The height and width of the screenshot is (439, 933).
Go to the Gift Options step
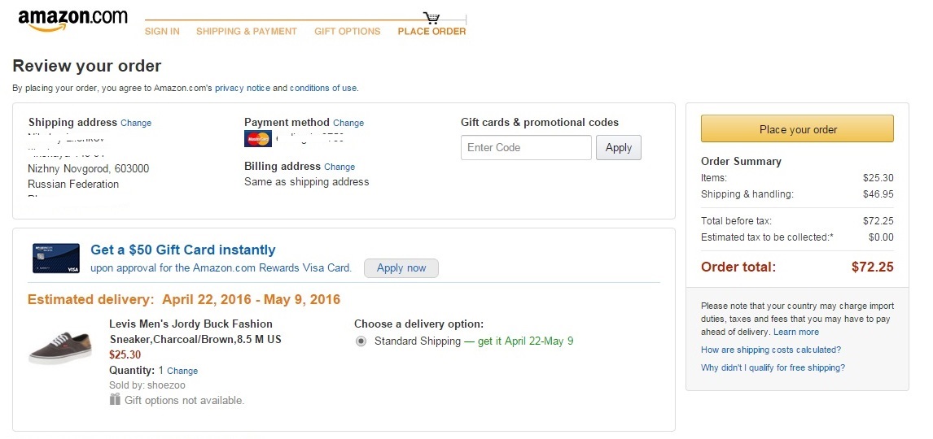348,32
